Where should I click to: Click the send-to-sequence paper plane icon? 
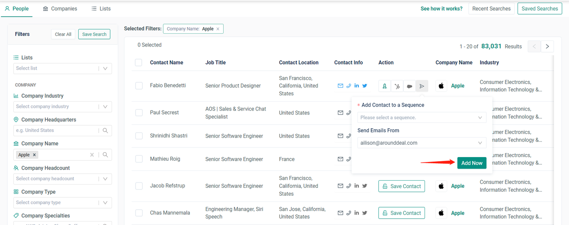point(422,86)
